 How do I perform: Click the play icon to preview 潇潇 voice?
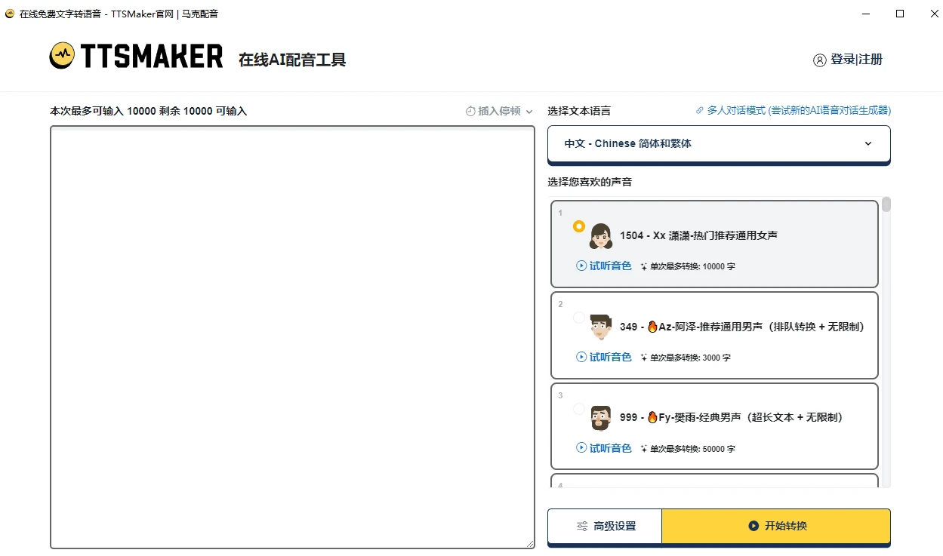580,266
